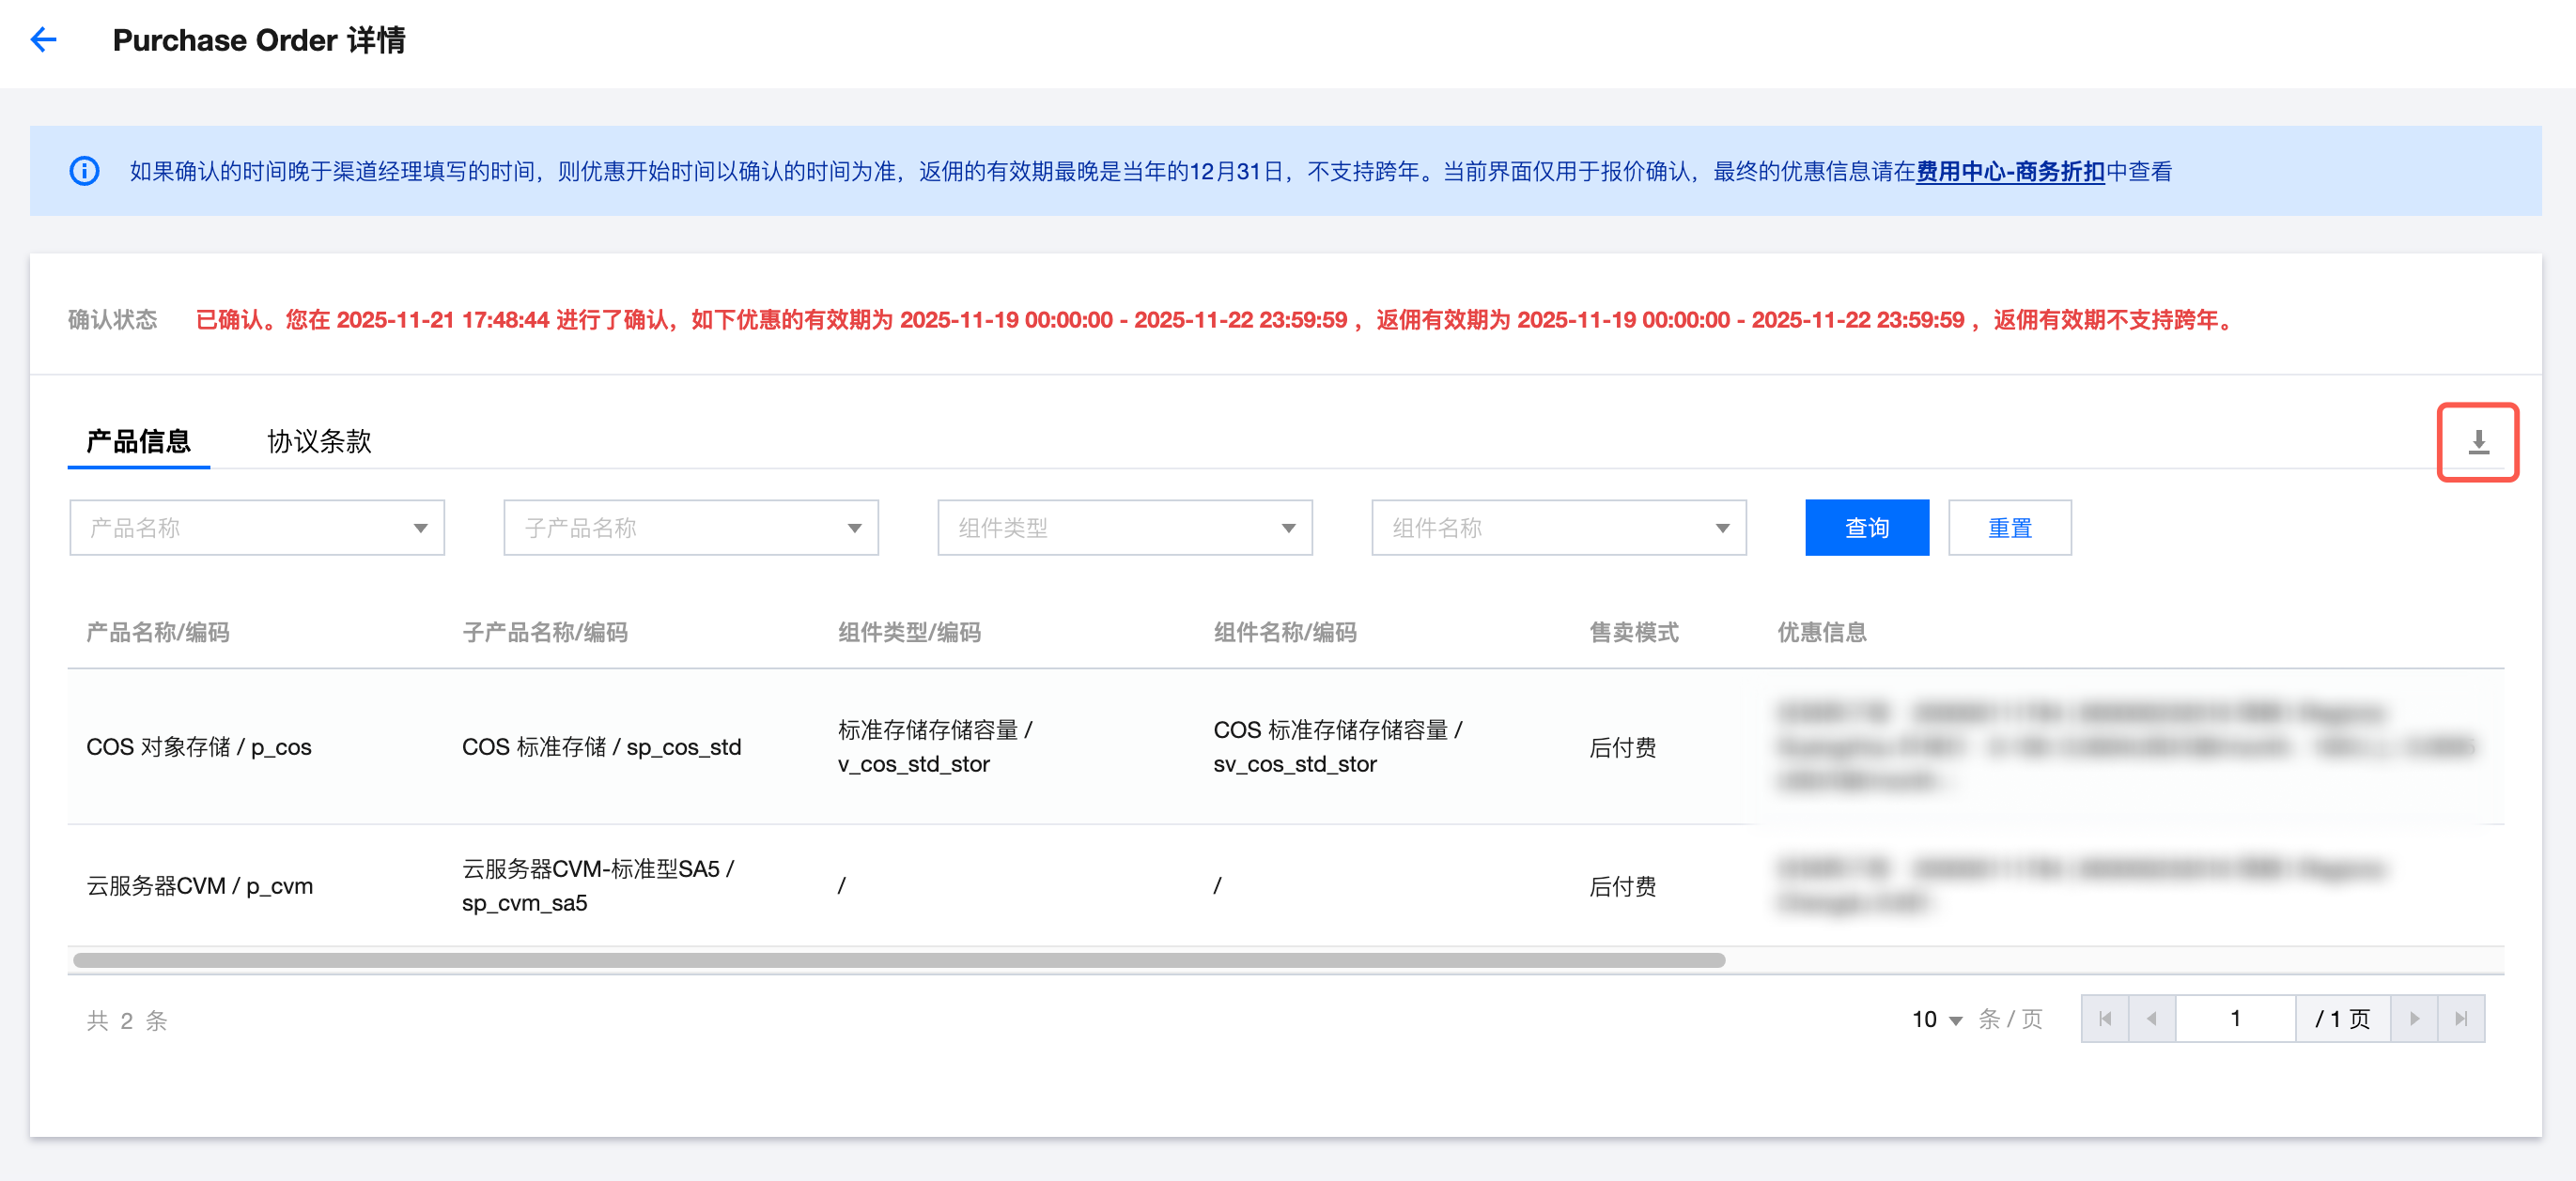Viewport: 2576px width, 1181px height.
Task: Go to last page pagination icon
Action: (x=2461, y=1019)
